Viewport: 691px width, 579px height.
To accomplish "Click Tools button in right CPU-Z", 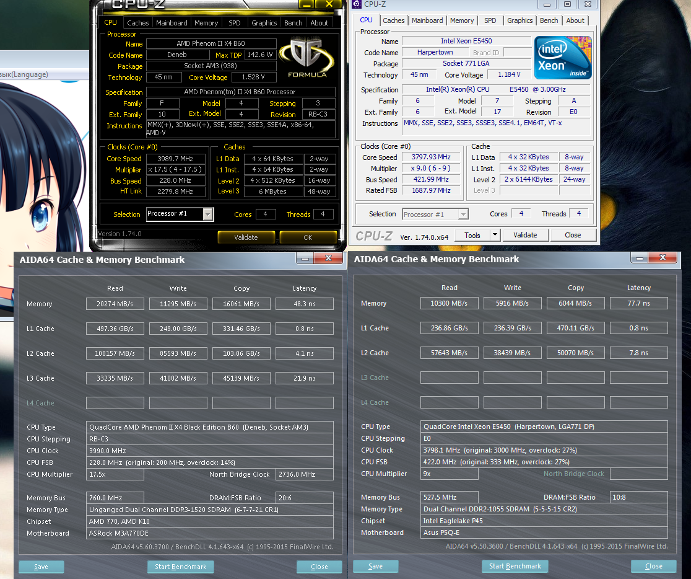I will tap(472, 235).
